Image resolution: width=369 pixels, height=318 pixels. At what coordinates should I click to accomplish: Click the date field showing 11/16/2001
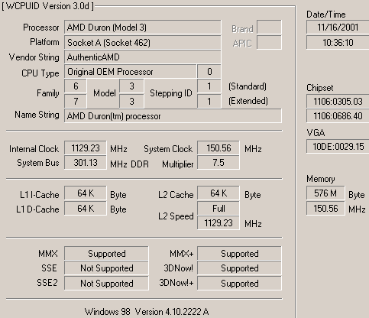[x=338, y=28]
